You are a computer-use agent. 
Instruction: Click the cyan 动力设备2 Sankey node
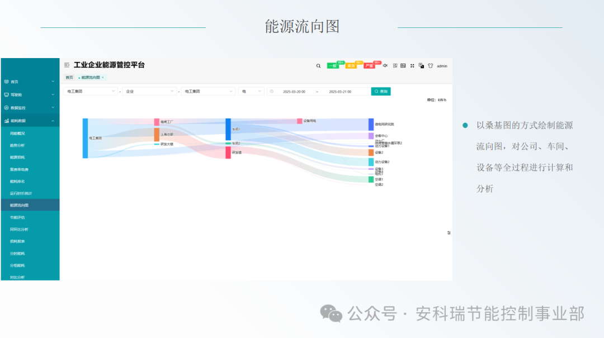click(371, 162)
